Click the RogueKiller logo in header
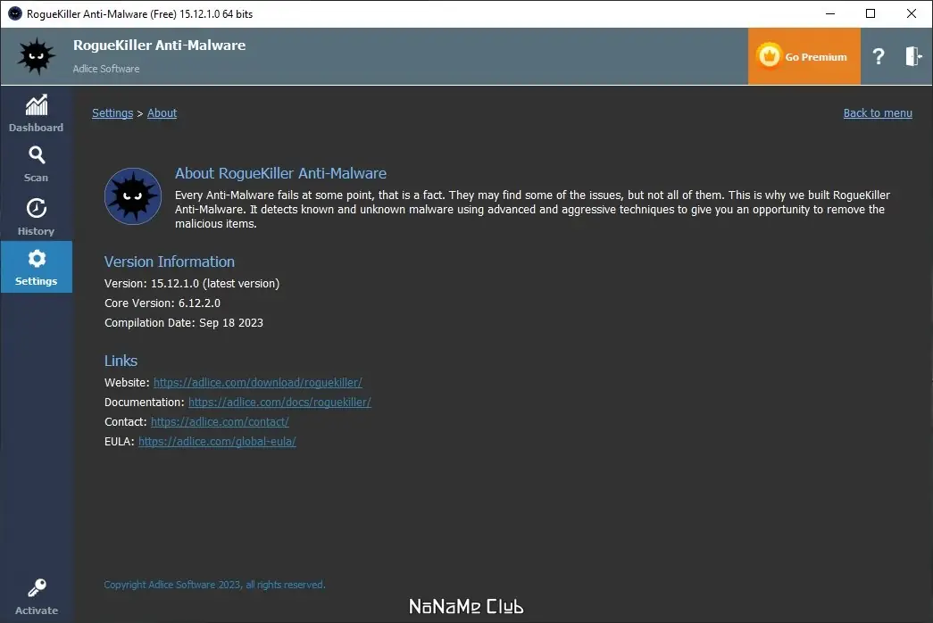Image resolution: width=933 pixels, height=623 pixels. (x=37, y=56)
